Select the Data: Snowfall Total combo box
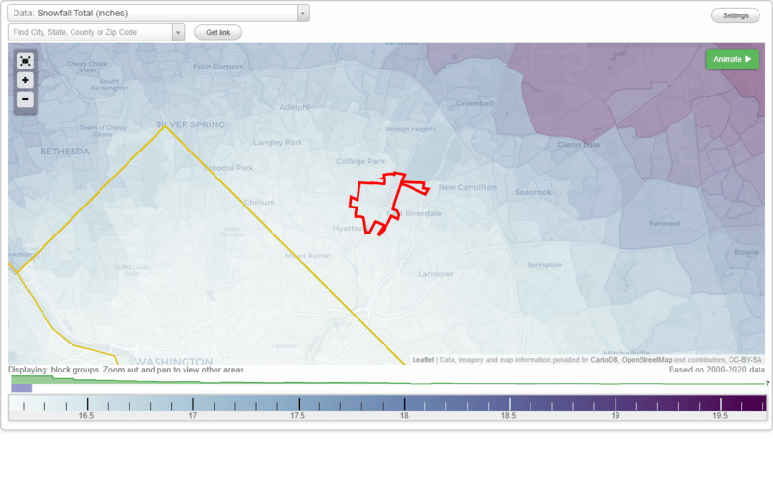 158,14
